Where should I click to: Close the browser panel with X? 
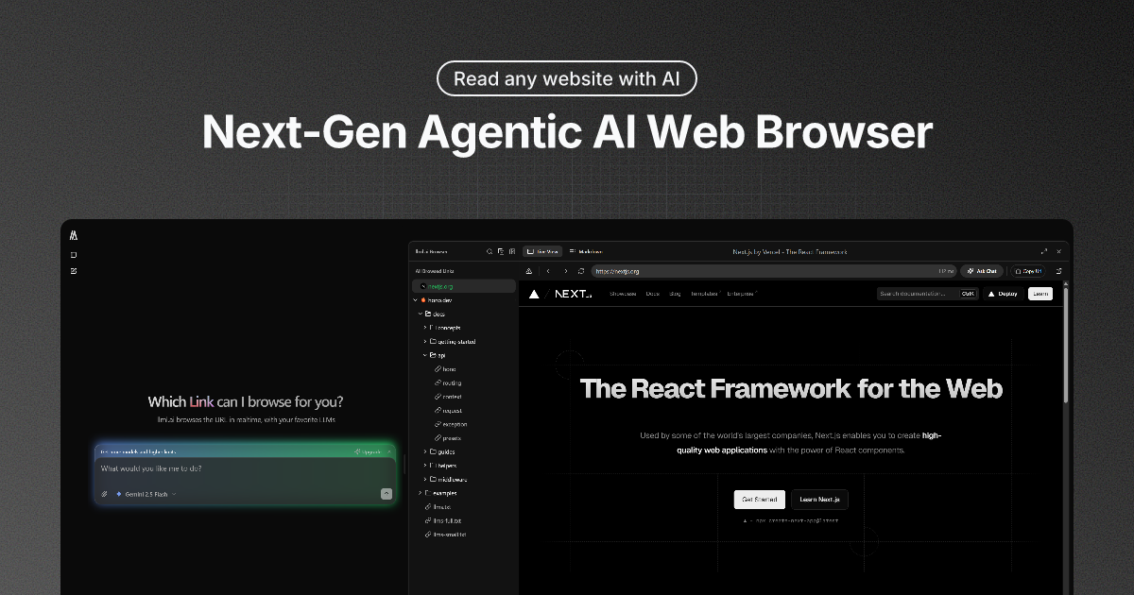tap(1059, 251)
